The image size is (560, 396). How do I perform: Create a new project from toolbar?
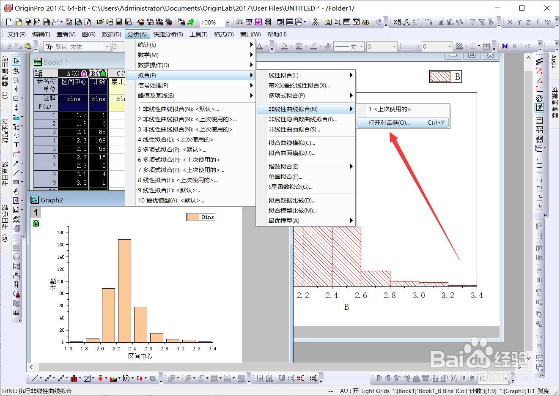(9, 22)
